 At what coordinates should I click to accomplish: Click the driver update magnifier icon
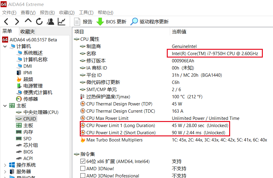click(x=134, y=22)
